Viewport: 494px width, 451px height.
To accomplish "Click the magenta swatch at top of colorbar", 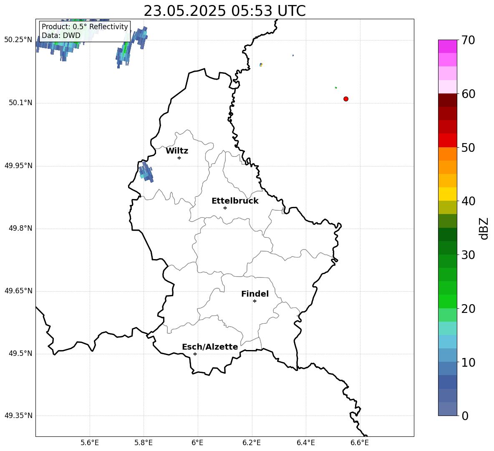I will click(x=447, y=46).
